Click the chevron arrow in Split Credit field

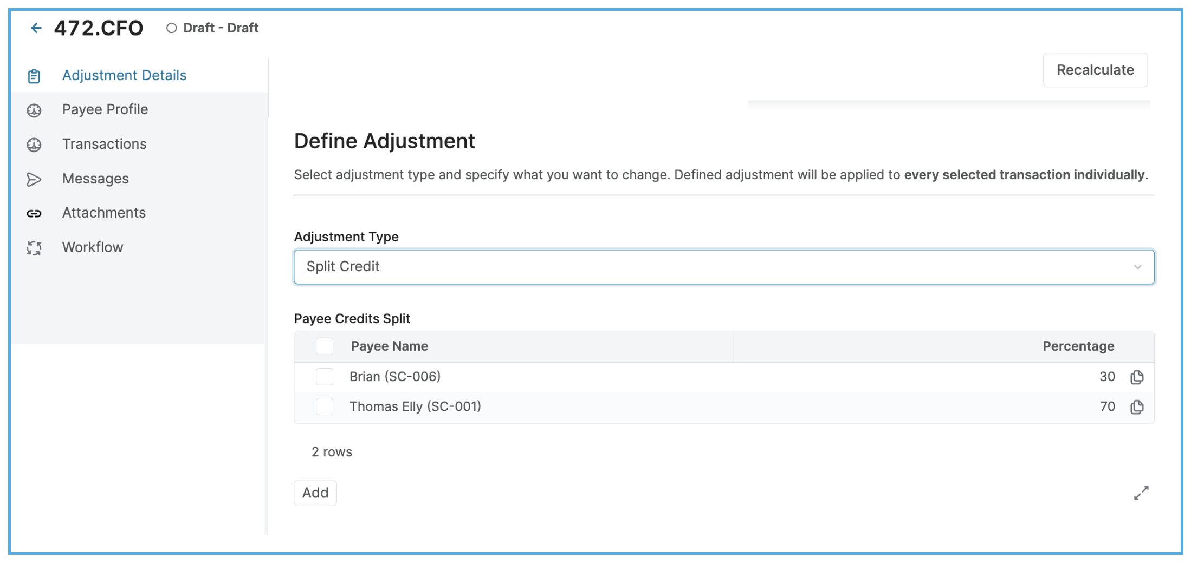pyautogui.click(x=1137, y=267)
